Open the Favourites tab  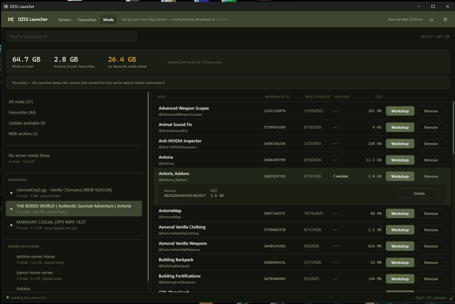click(x=87, y=20)
